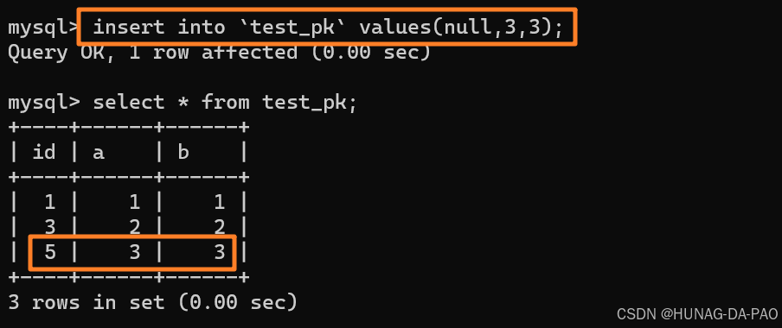Screen dimensions: 782x328
Task: Click the select * from test_pk command
Action: pos(225,103)
